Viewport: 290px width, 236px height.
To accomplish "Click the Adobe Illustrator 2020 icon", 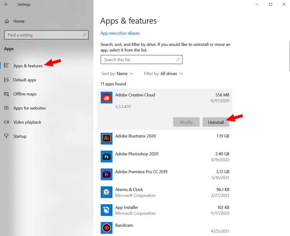I will pos(107,138).
